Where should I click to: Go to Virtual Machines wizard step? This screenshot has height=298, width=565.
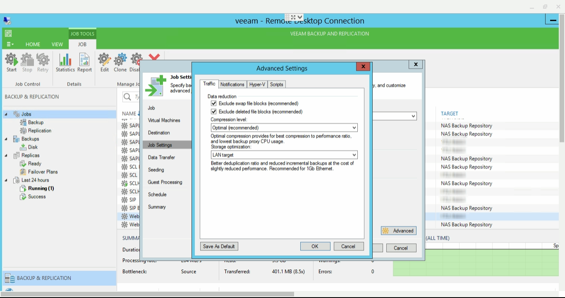tap(164, 120)
